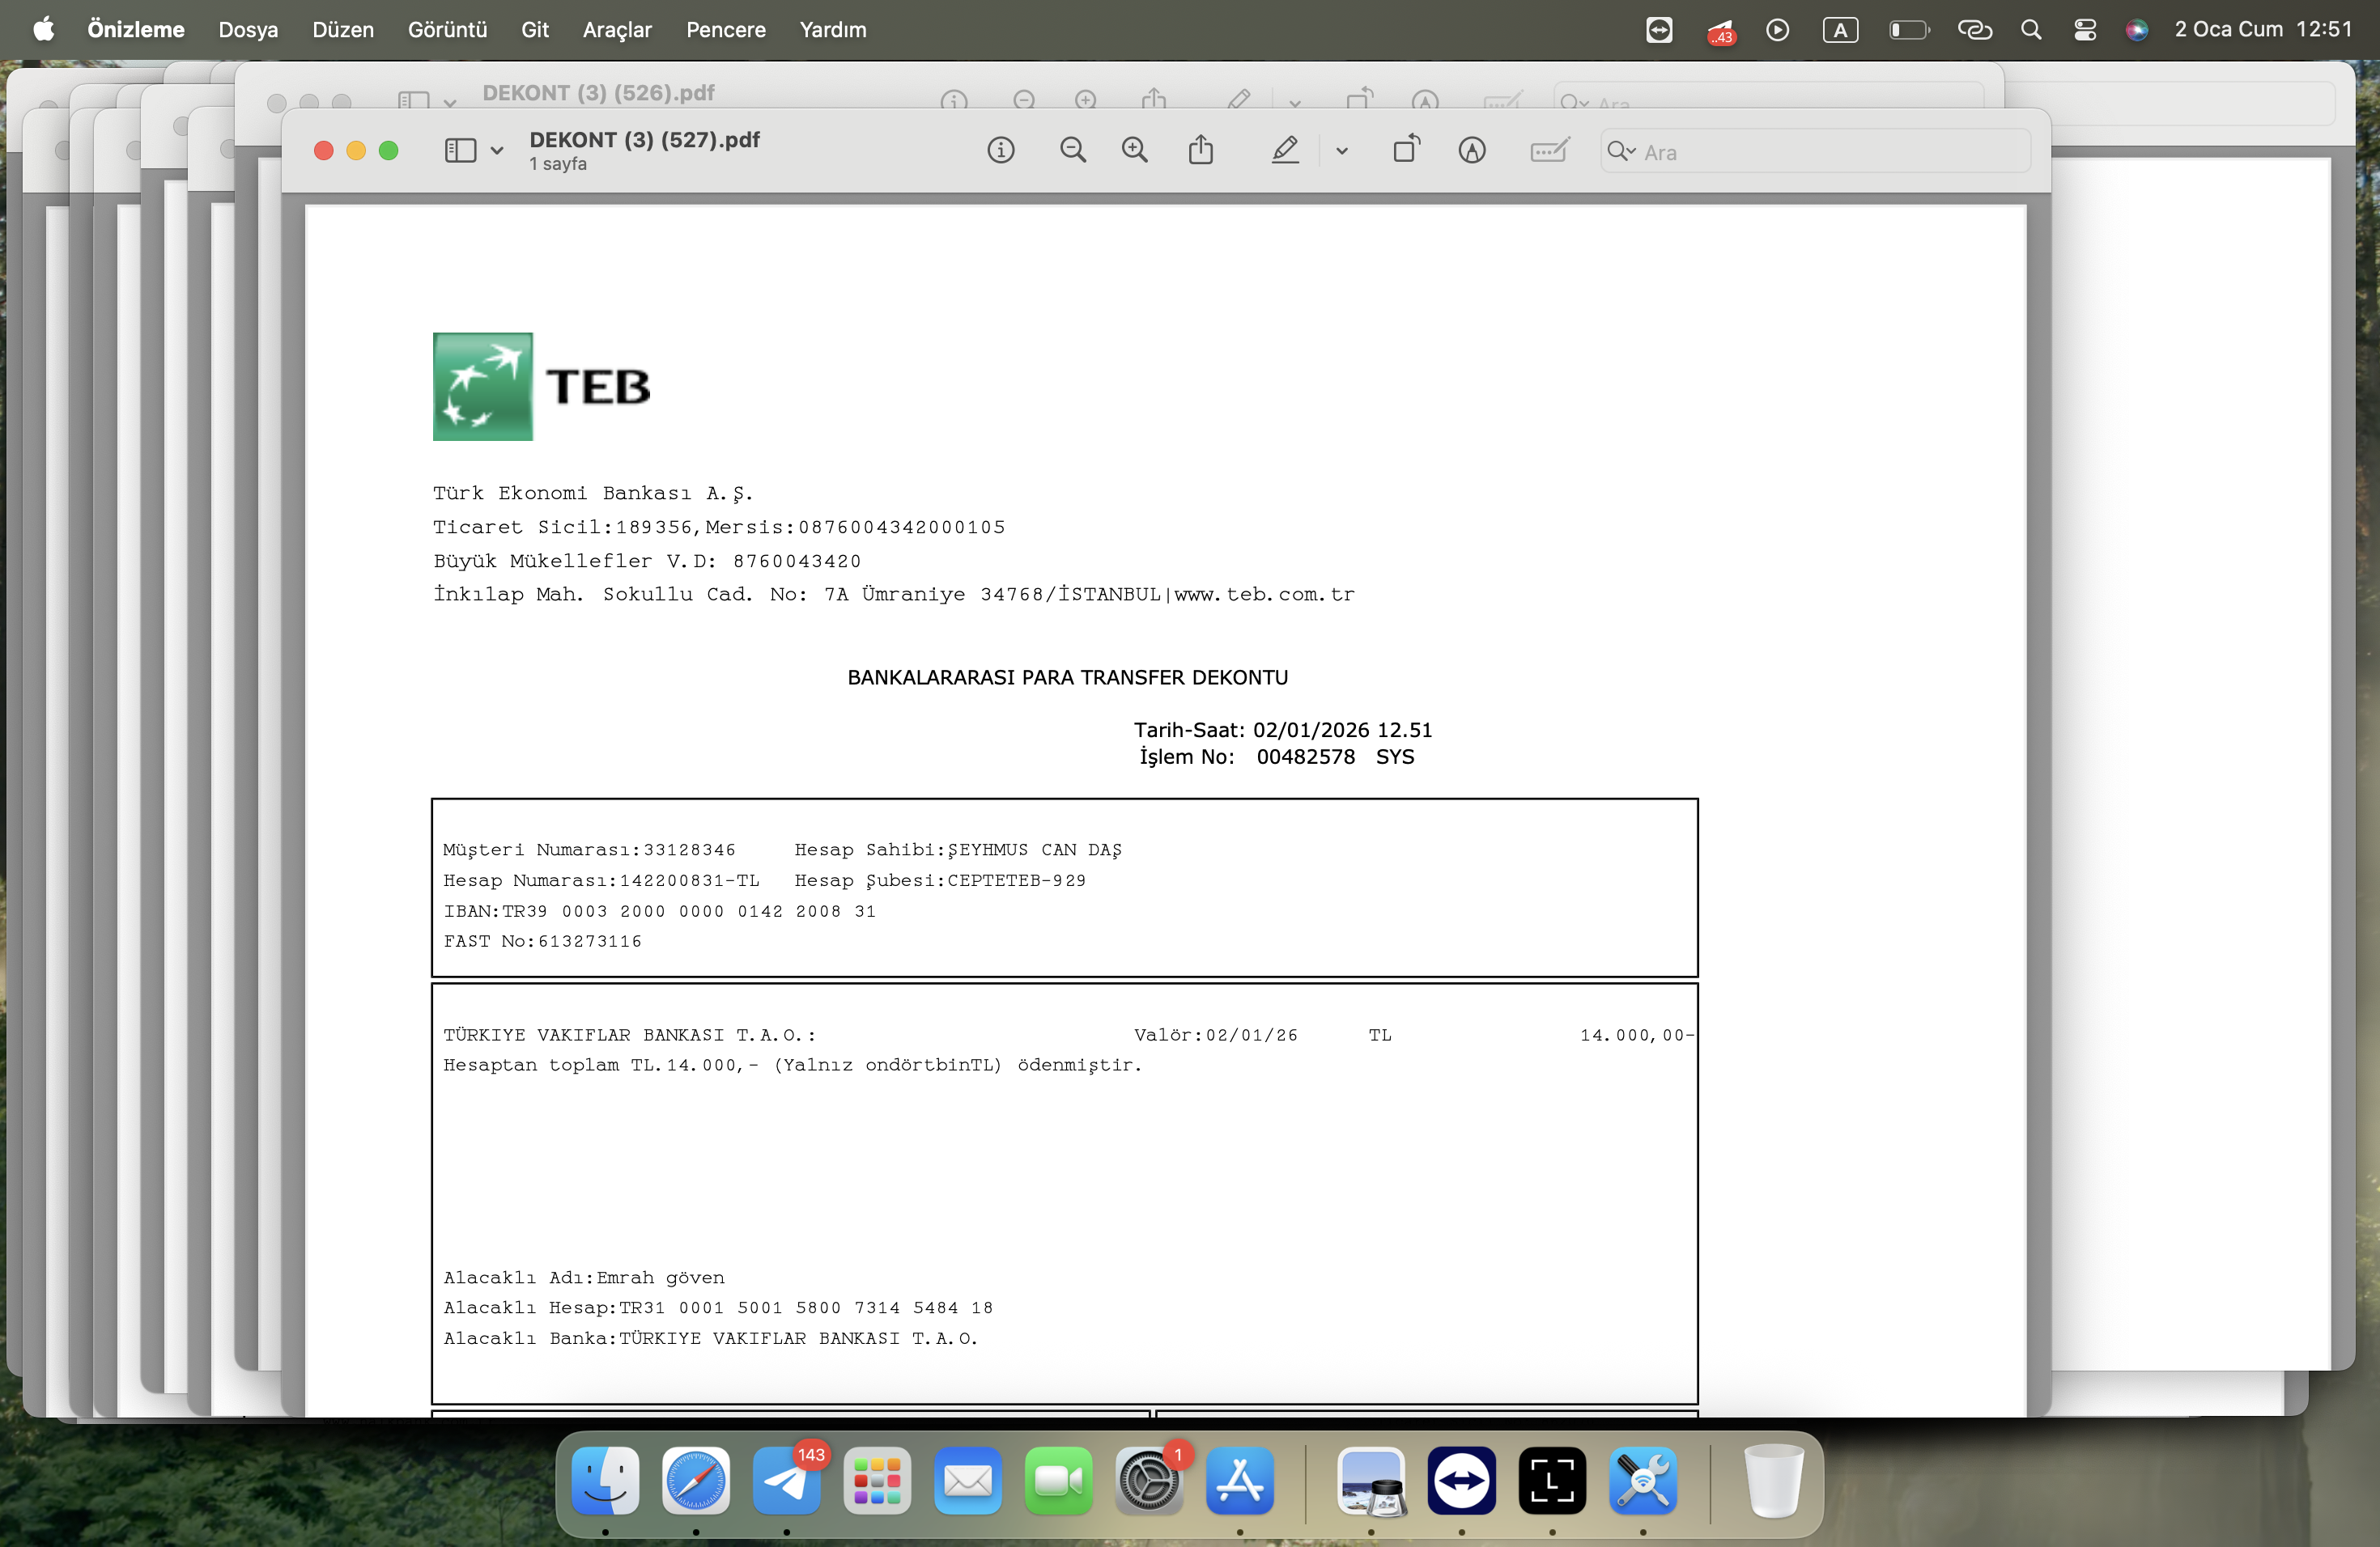
Task: Launch Safari from the Dock
Action: point(696,1480)
